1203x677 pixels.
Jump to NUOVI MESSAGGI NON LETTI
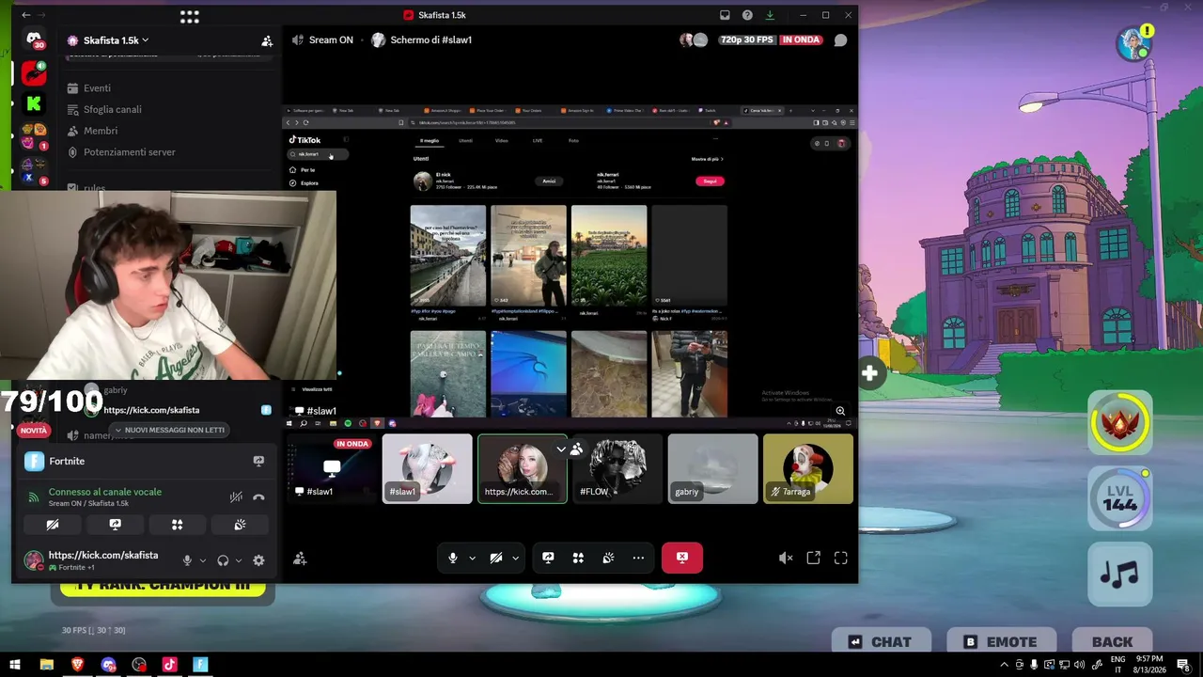(x=169, y=430)
